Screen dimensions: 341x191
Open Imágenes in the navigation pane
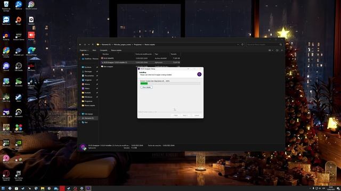click(88, 80)
